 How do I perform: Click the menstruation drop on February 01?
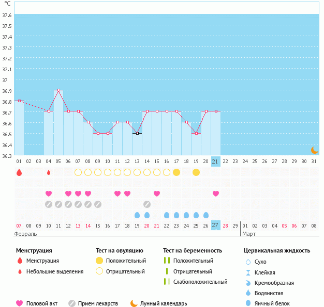coord(19,172)
